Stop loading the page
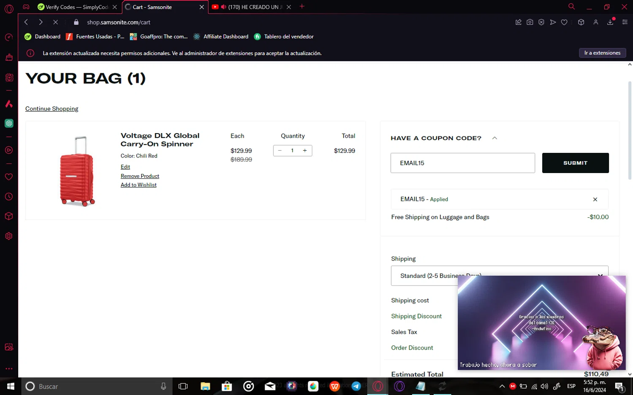 tap(55, 22)
